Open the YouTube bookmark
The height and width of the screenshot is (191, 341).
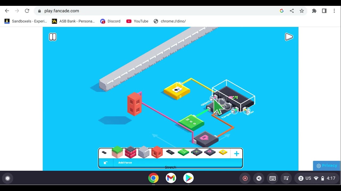pos(137,21)
